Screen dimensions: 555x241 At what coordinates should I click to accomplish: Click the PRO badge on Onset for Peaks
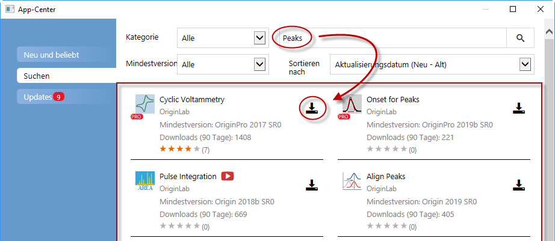344,117
